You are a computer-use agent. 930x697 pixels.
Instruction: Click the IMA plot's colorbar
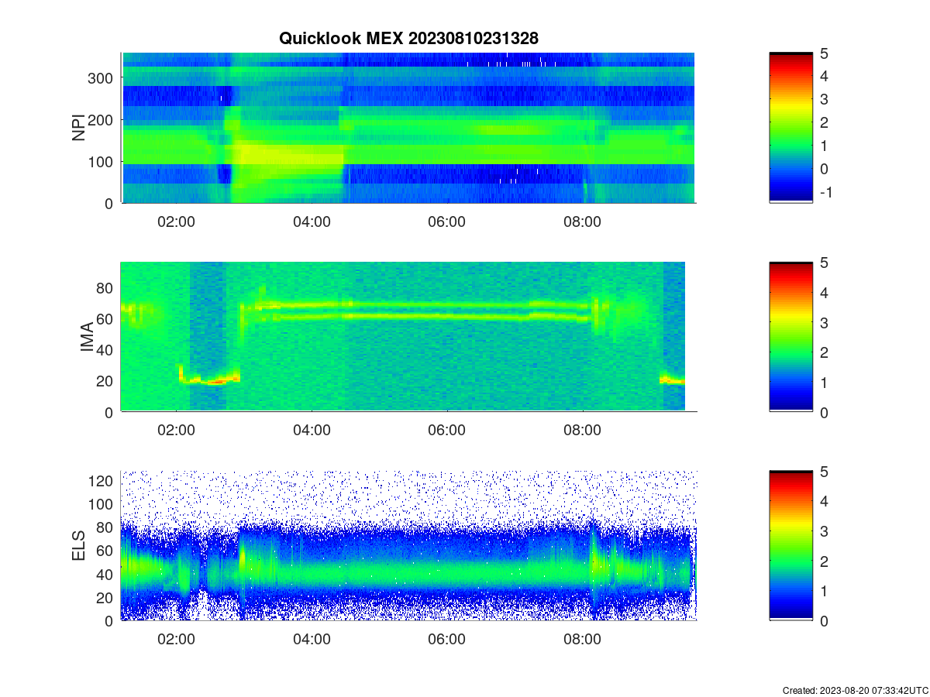791,337
